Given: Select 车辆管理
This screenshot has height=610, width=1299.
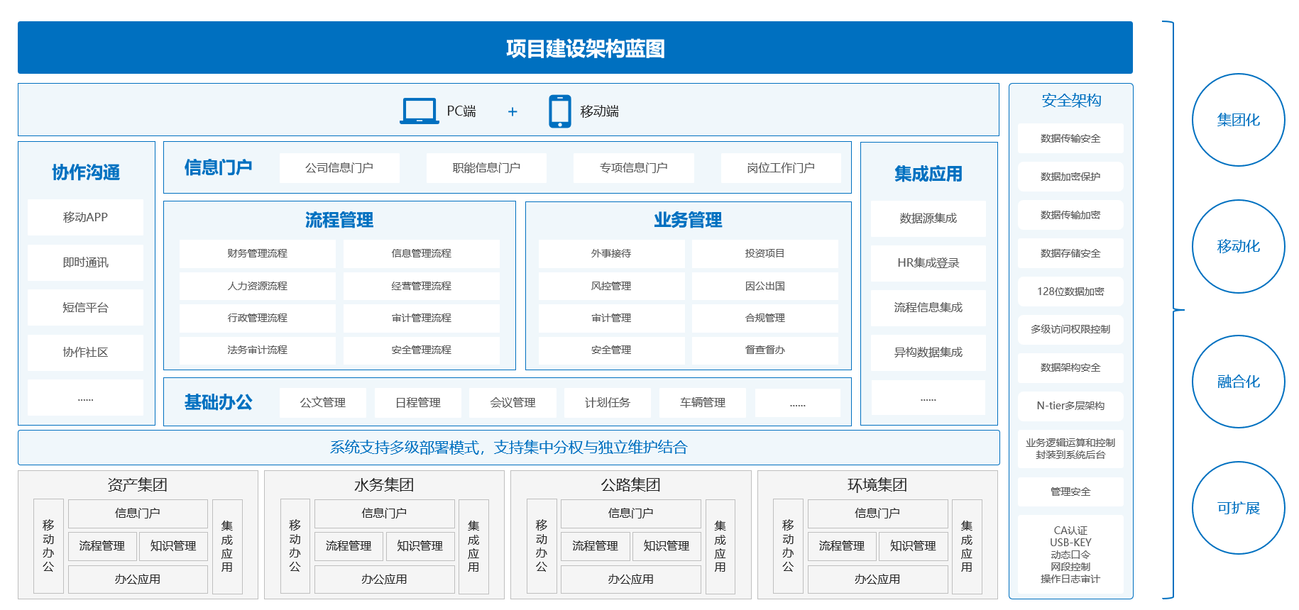Looking at the screenshot, I should click(703, 403).
